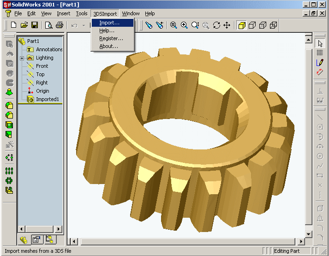Click the Move/Size Features arrows icon
Viewport: 329px width, 256px height.
pyautogui.click(x=9, y=157)
